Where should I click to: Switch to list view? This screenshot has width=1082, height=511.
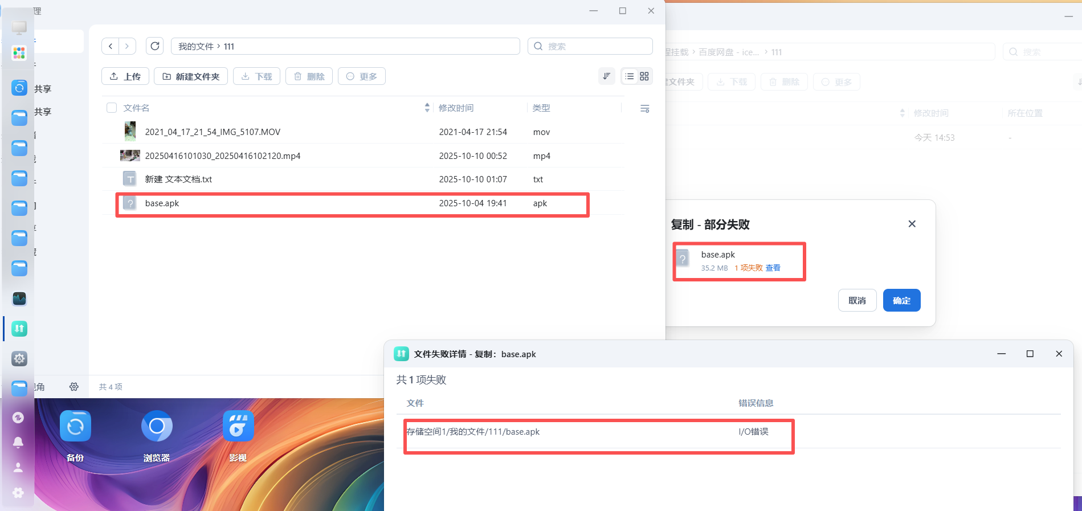click(x=630, y=76)
